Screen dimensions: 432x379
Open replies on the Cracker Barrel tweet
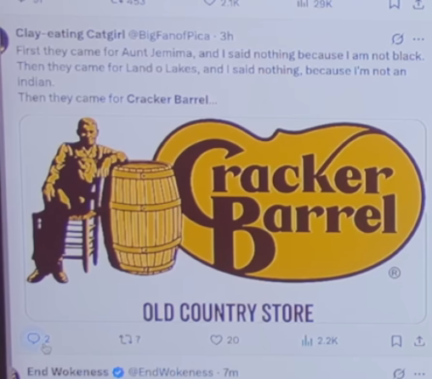click(x=38, y=339)
